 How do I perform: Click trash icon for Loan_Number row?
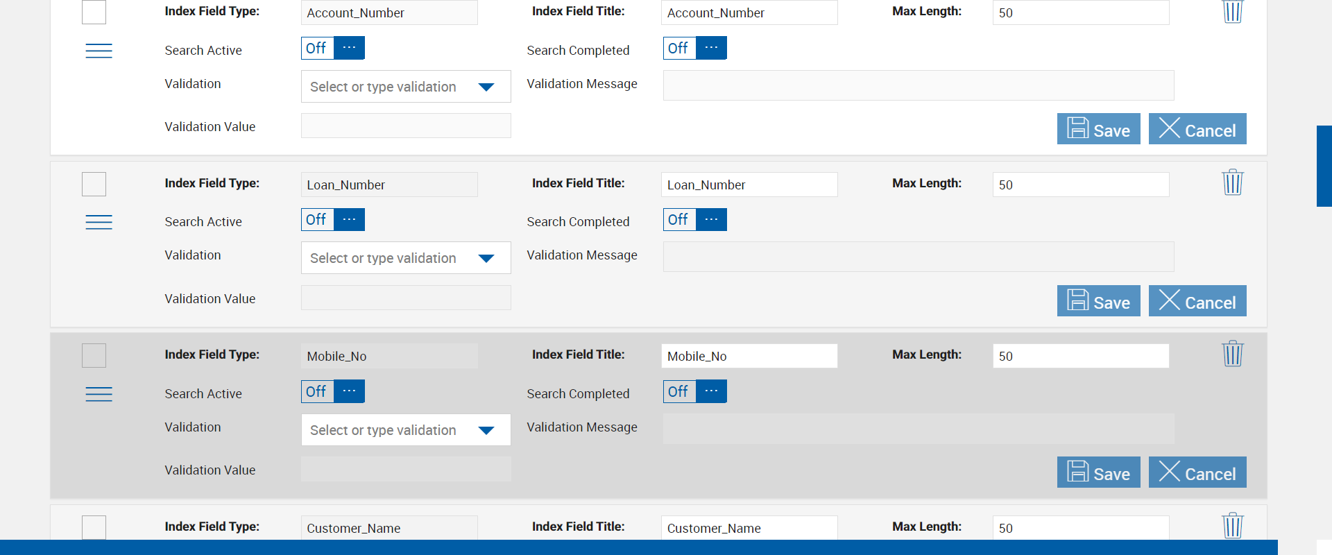click(x=1232, y=182)
